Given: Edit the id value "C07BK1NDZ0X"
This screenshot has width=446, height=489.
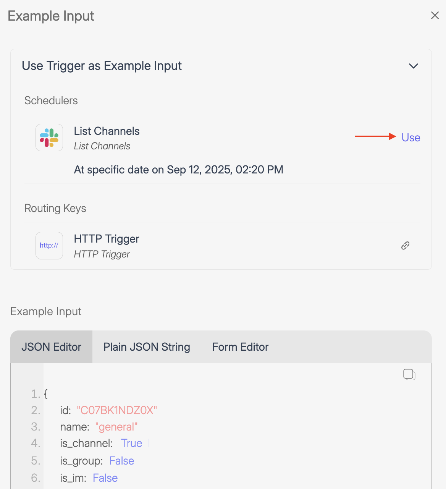Looking at the screenshot, I should click(117, 410).
